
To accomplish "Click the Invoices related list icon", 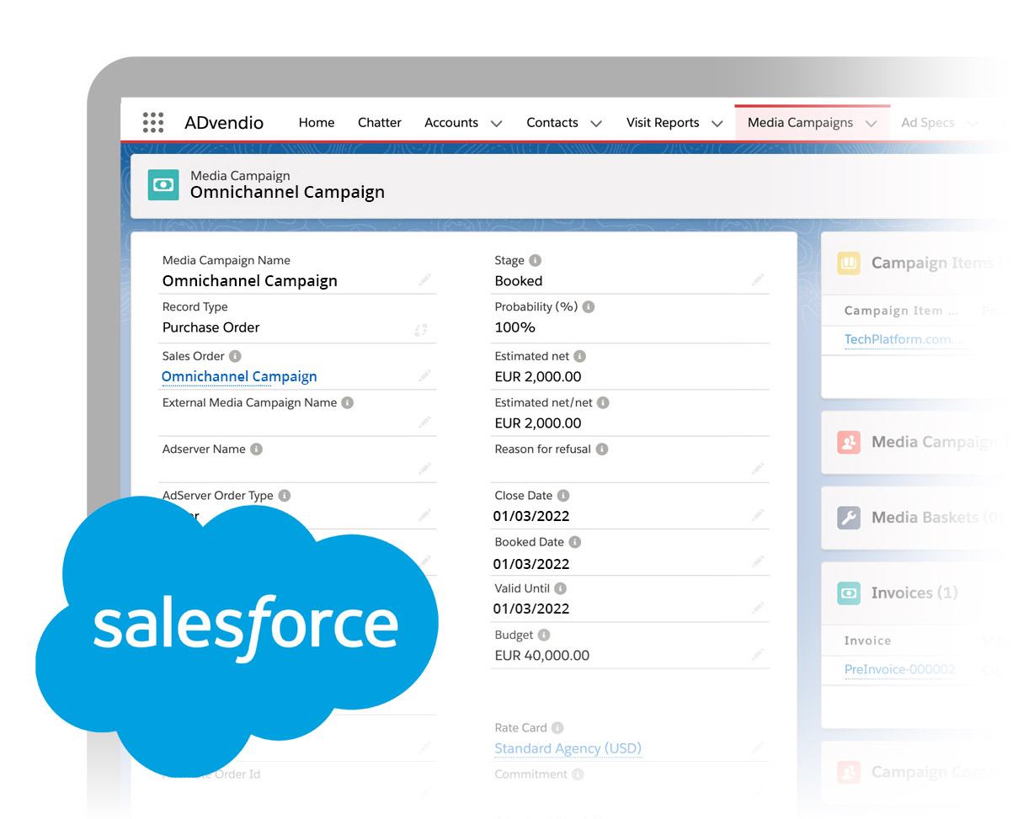I will (849, 593).
